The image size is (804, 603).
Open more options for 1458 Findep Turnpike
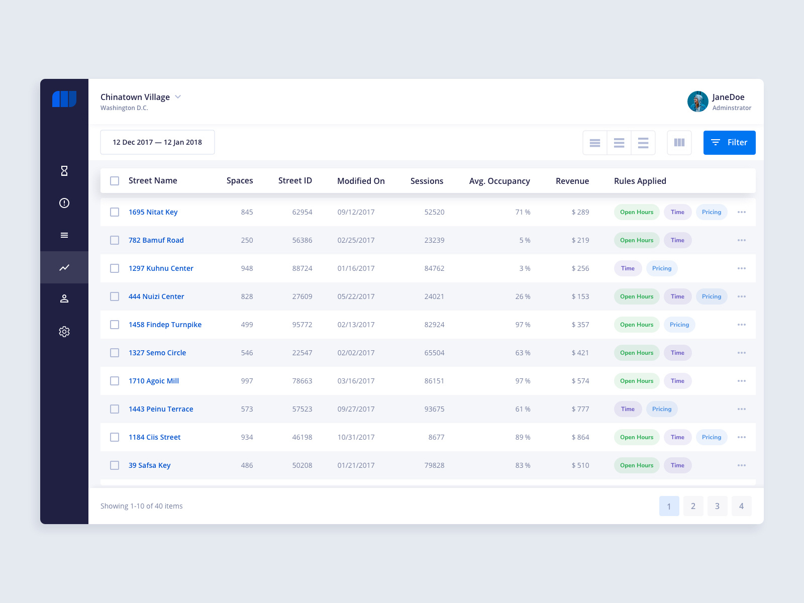point(742,325)
